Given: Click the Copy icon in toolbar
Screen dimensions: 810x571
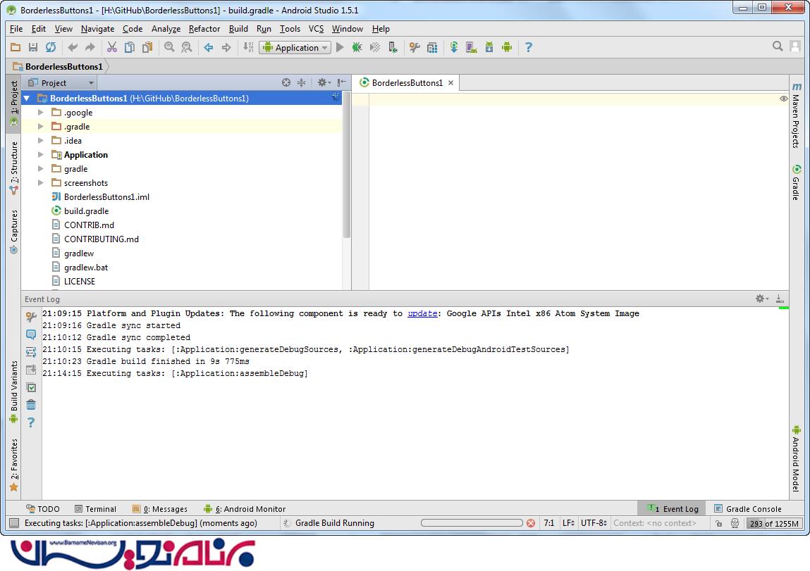Looking at the screenshot, I should point(130,47).
